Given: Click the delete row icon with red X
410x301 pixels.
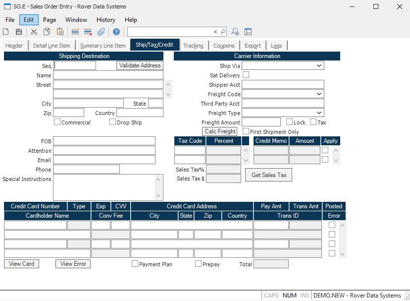Looking at the screenshot, I should (x=88, y=32).
